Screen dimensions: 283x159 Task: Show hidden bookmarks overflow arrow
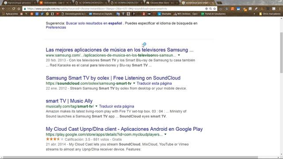click(x=255, y=14)
